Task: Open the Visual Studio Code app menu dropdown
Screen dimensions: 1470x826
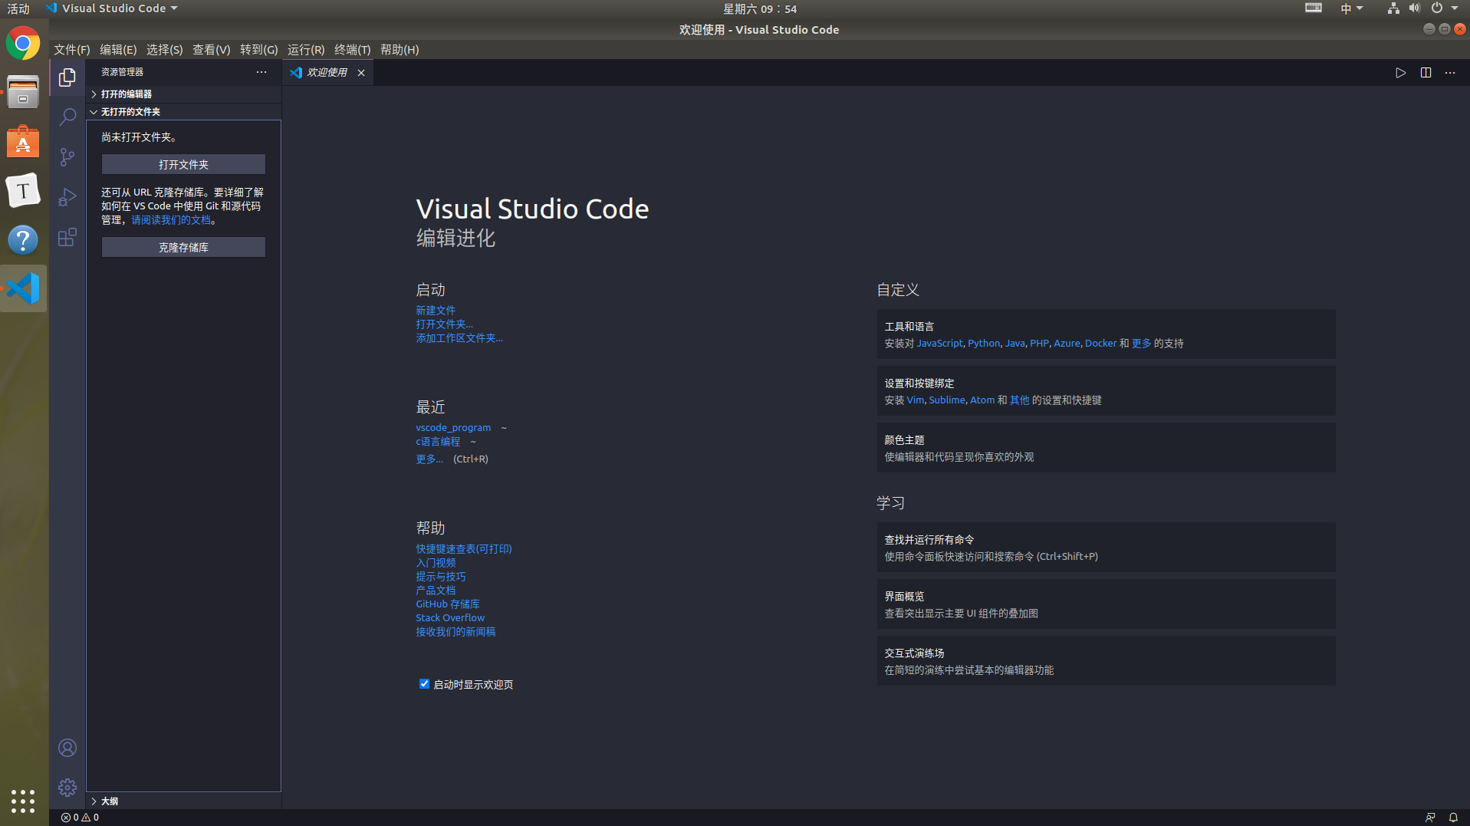Action: click(x=111, y=8)
